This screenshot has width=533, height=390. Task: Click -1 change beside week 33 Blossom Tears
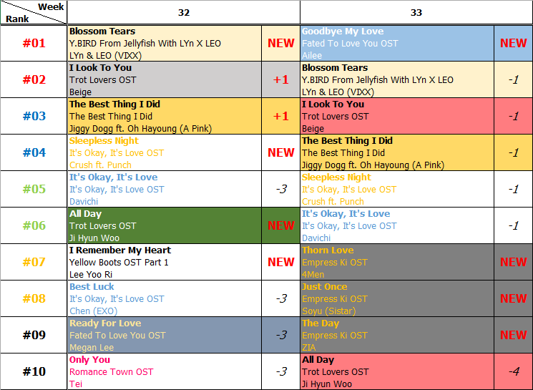point(513,79)
